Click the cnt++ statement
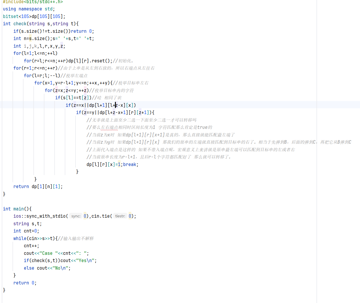 31,246
